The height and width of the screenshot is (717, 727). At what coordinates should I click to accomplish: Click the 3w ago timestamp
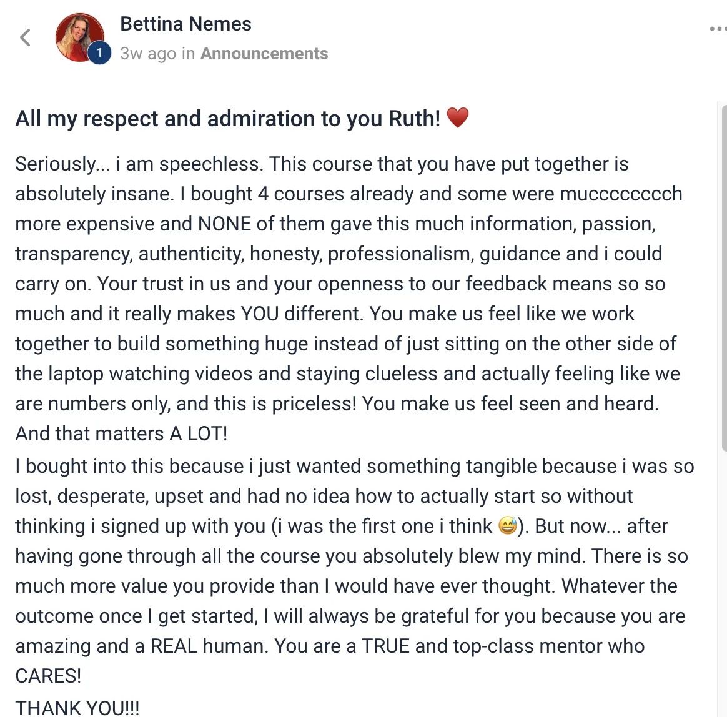(x=149, y=54)
